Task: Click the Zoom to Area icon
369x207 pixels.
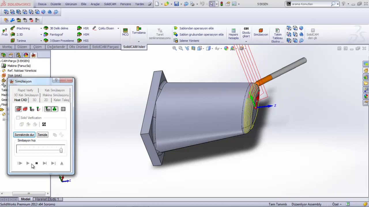Action: tap(181, 48)
